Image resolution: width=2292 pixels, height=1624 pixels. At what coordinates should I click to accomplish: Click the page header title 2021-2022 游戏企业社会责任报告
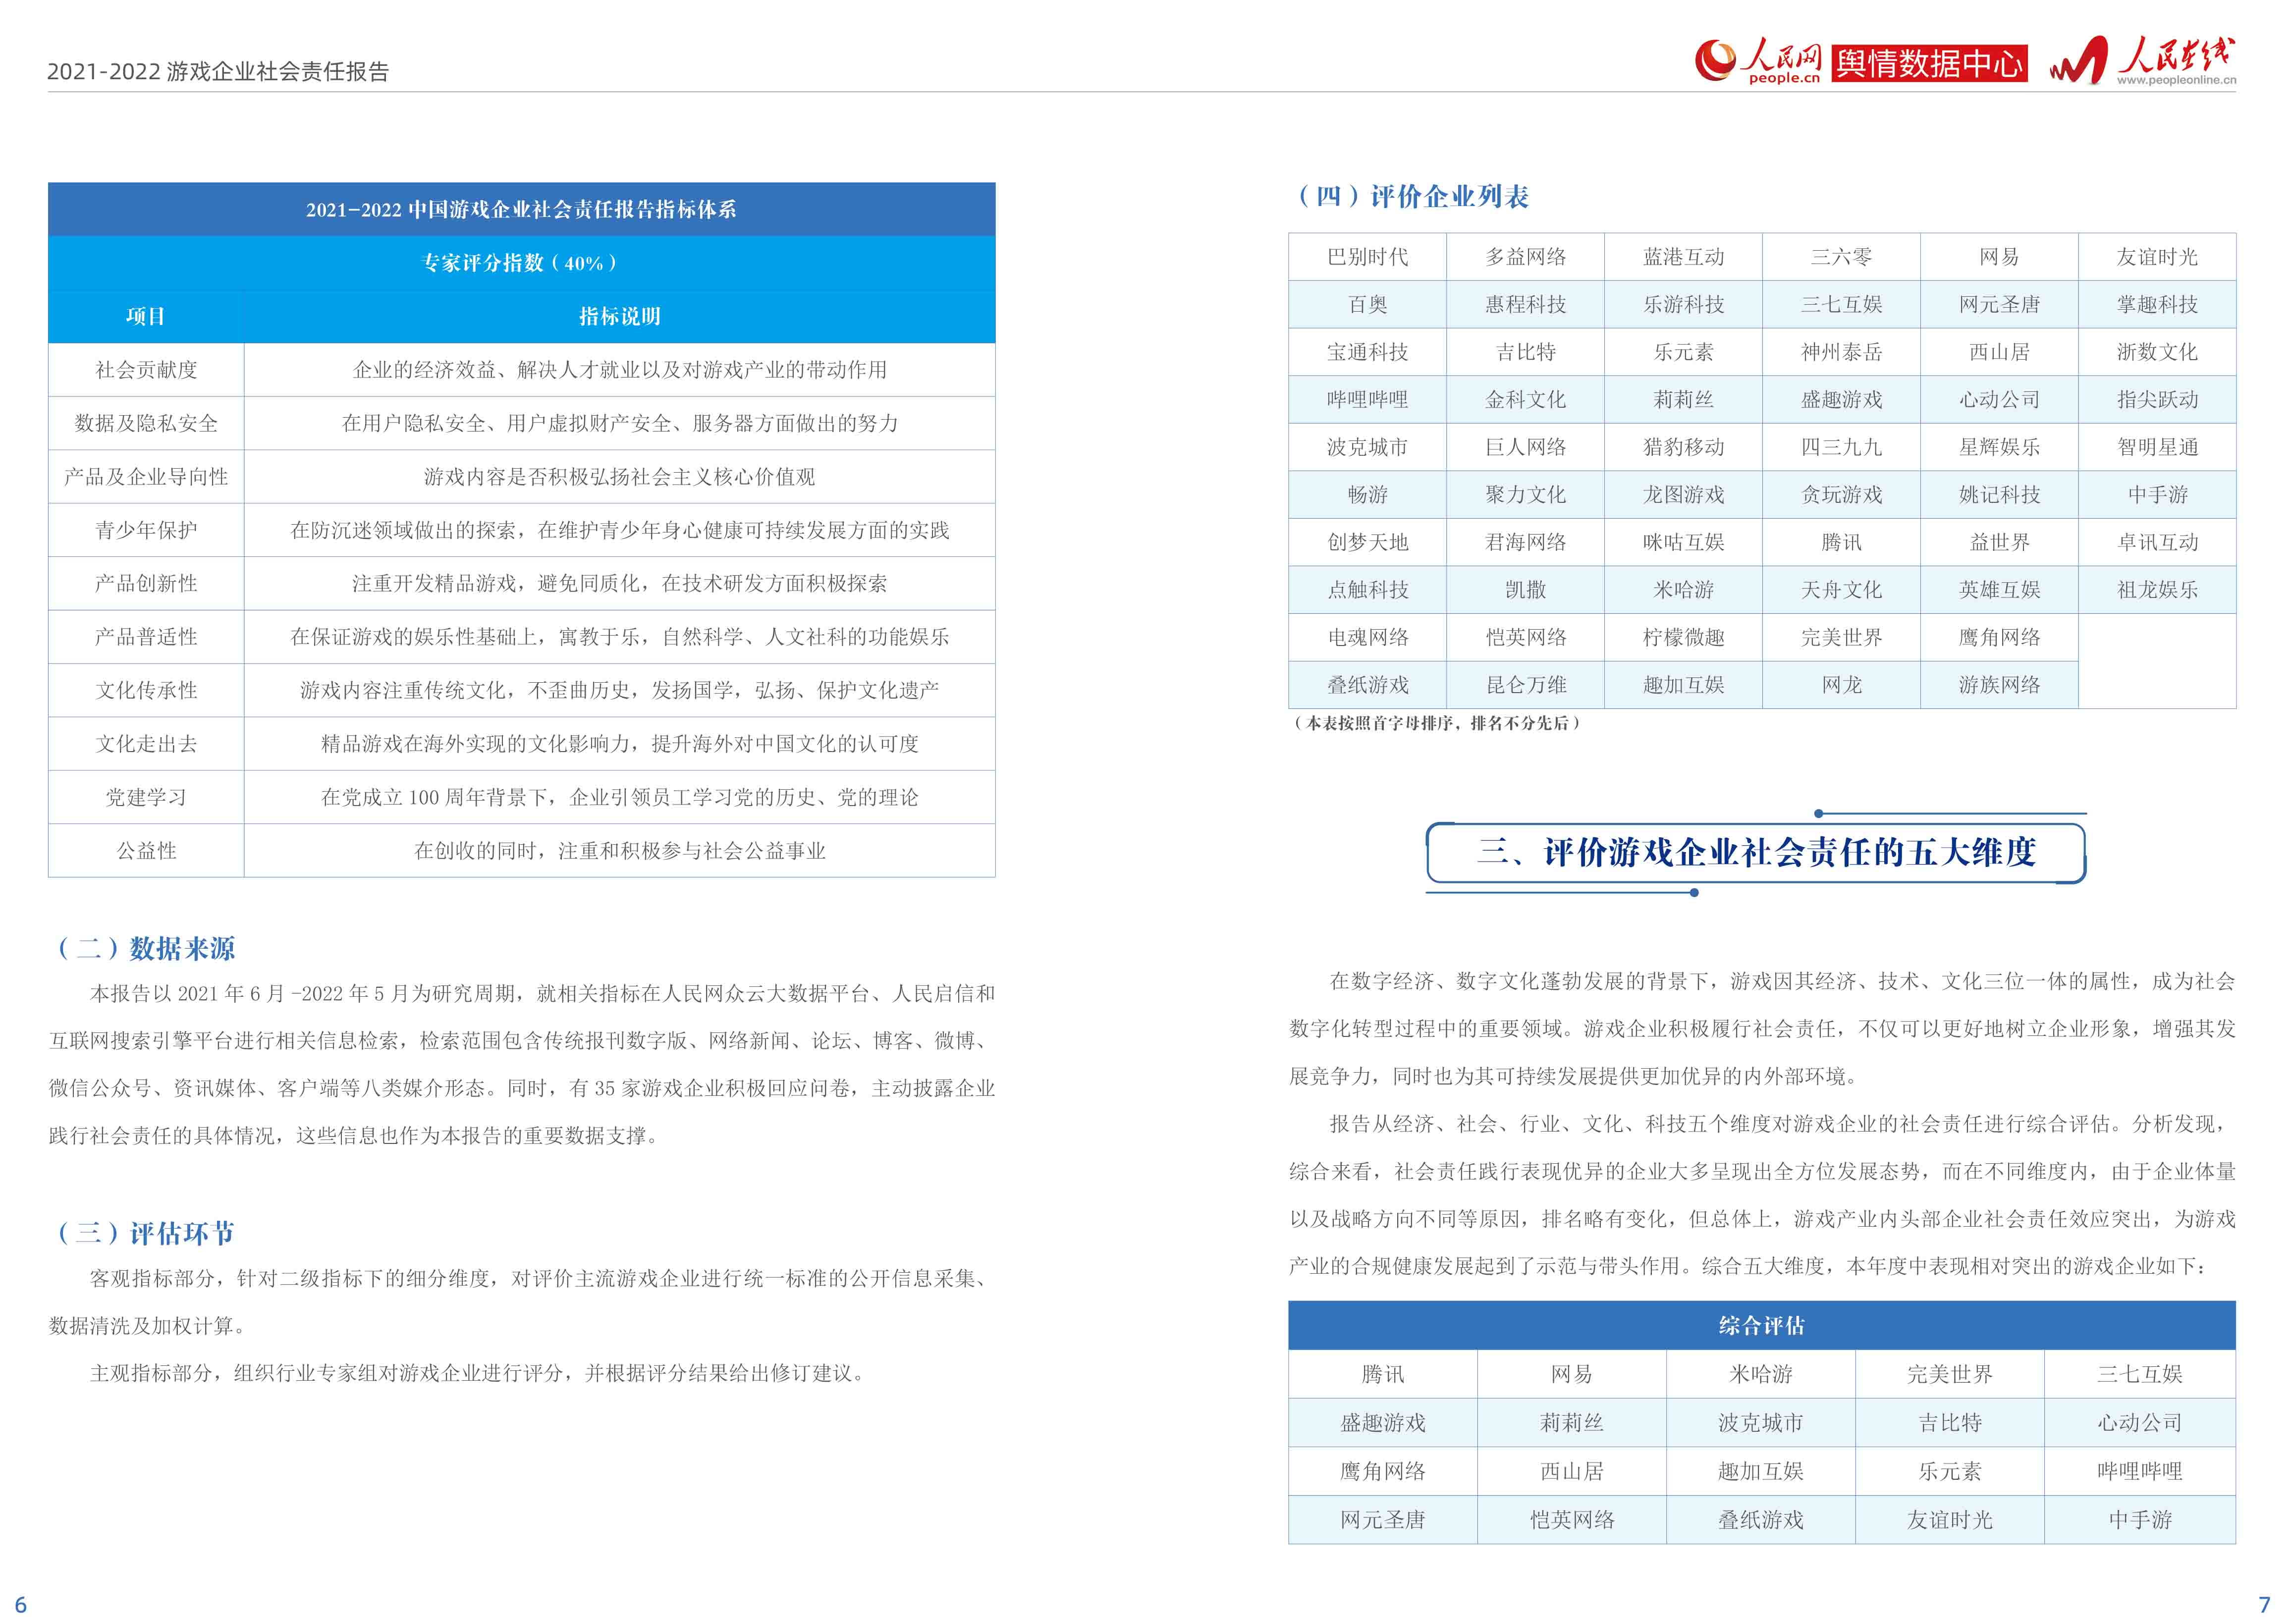pos(218,71)
